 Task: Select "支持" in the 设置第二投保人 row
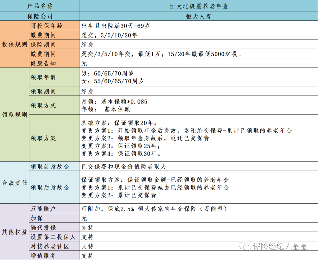pos(87,237)
